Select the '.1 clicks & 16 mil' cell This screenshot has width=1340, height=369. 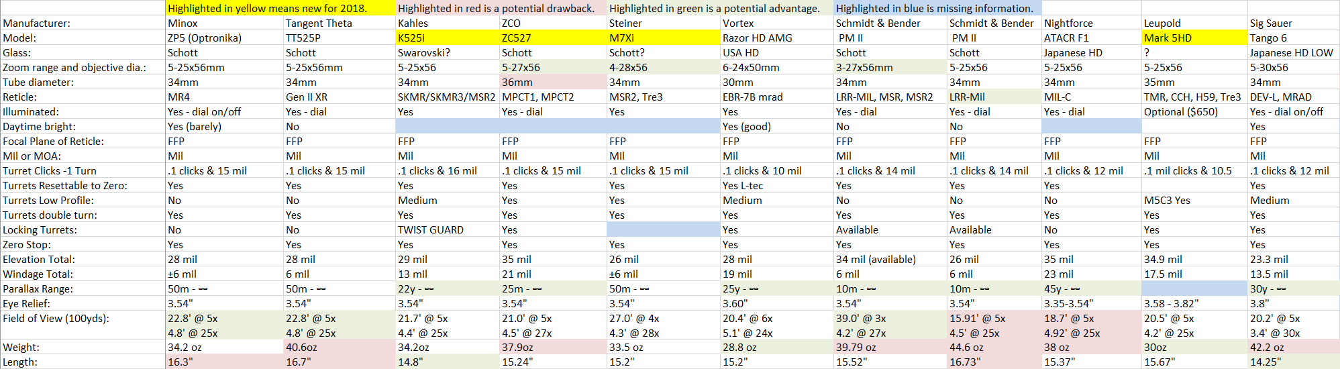click(x=448, y=170)
